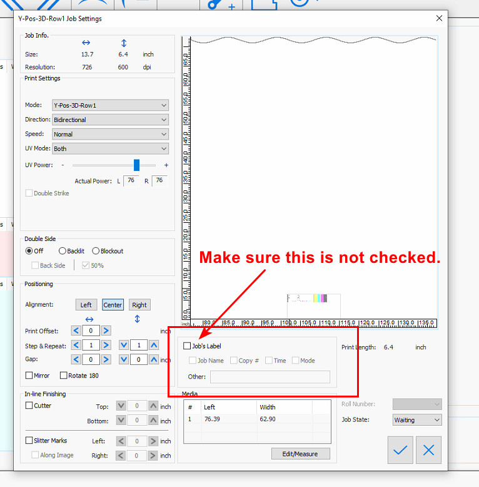This screenshot has width=479, height=487.
Task: Confirm job settings with checkmark button
Action: coord(400,449)
